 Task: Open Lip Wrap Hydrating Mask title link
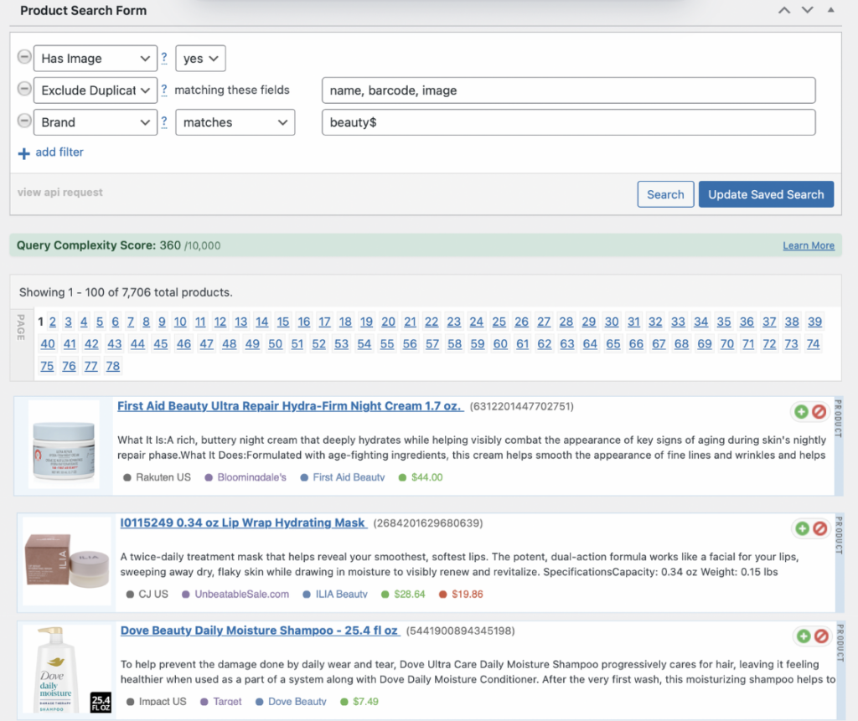(x=244, y=523)
